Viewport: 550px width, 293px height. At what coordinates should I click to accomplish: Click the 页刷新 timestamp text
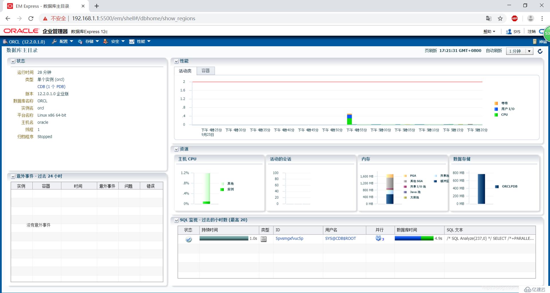tap(460, 51)
